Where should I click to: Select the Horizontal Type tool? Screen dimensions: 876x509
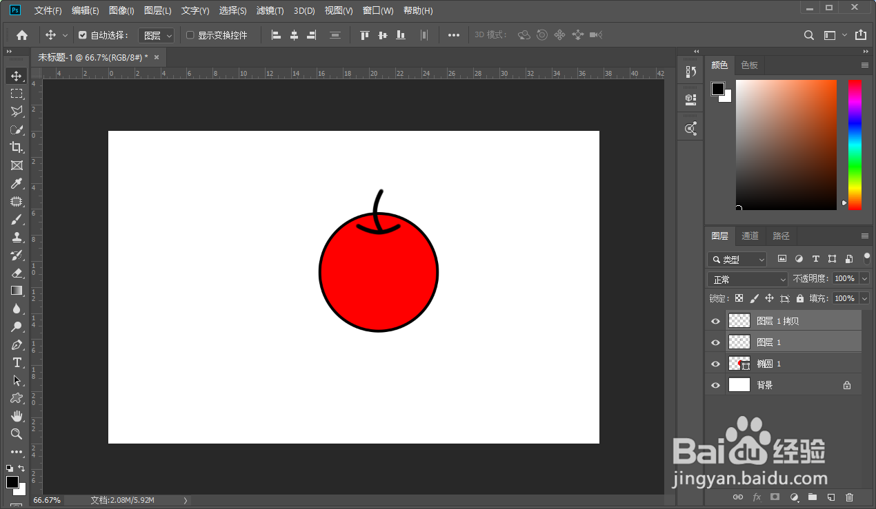pos(17,362)
